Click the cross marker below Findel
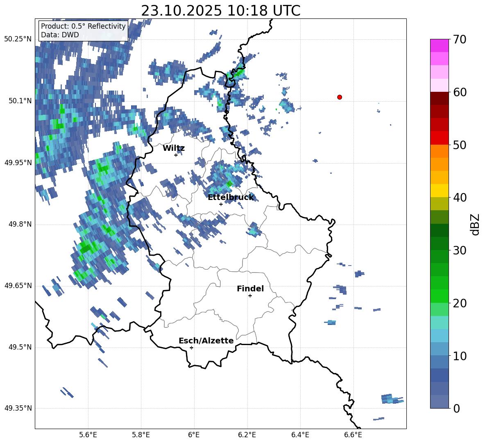This screenshot has width=485, height=443. (250, 296)
